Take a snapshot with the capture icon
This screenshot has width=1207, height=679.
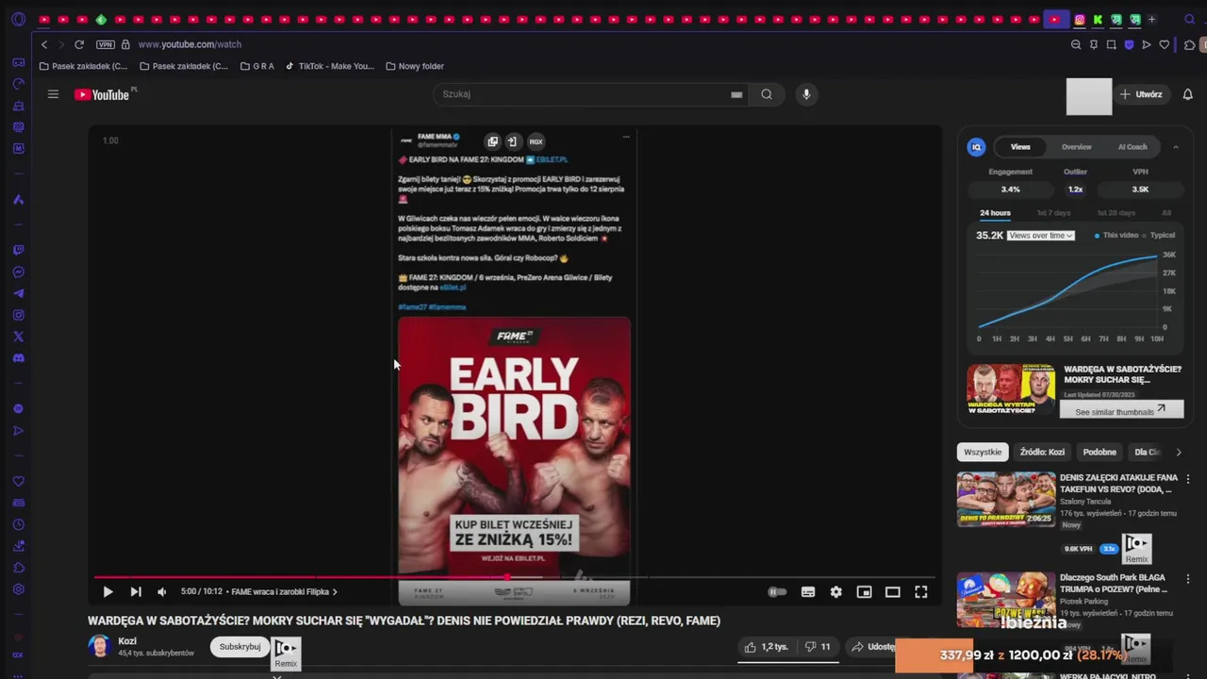pyautogui.click(x=1112, y=44)
